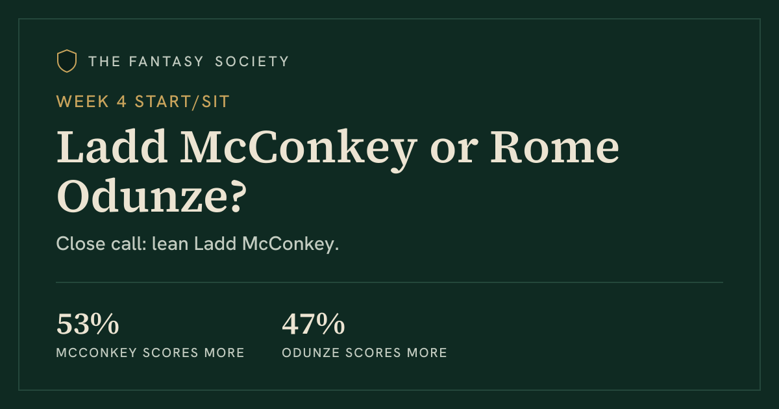The image size is (779, 409).
Task: Click the MCCONKEY SCORES MORE caption
Action: point(151,353)
